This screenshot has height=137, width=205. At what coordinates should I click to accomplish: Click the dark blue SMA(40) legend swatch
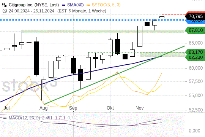(63, 5)
